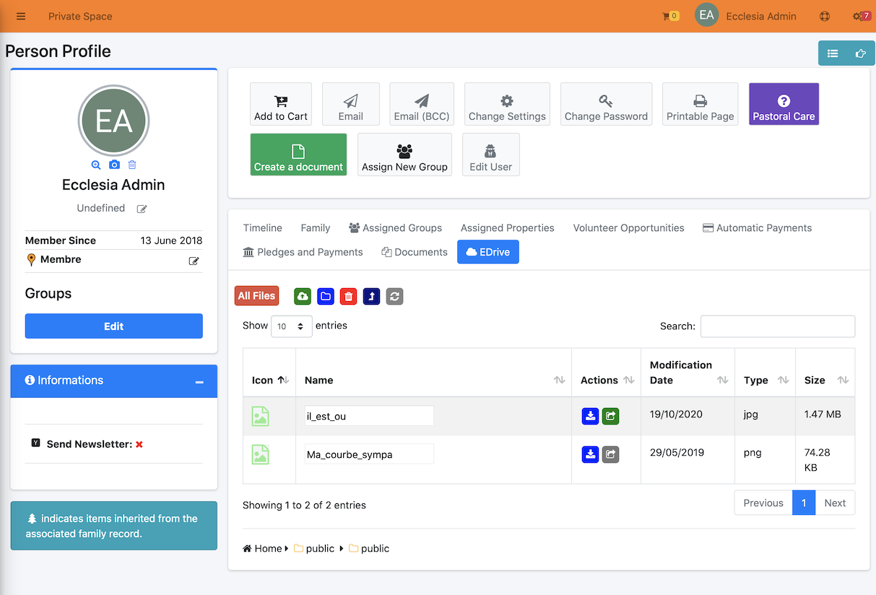Refresh the file list with the gray refresh icon
This screenshot has width=876, height=595.
tap(394, 296)
